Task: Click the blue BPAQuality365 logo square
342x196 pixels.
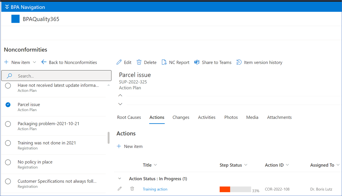Action: coord(15,19)
